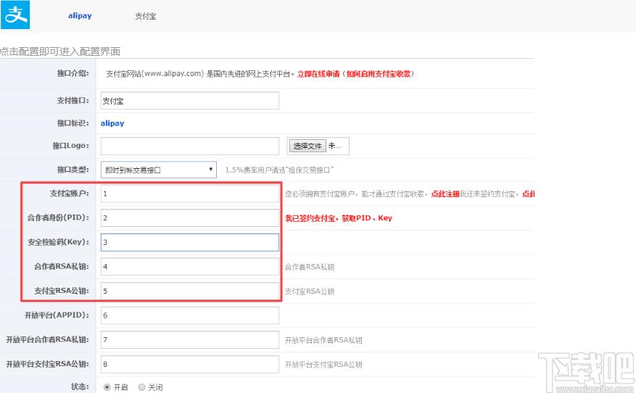Click the 点此注册 link
The width and height of the screenshot is (636, 393).
(445, 194)
